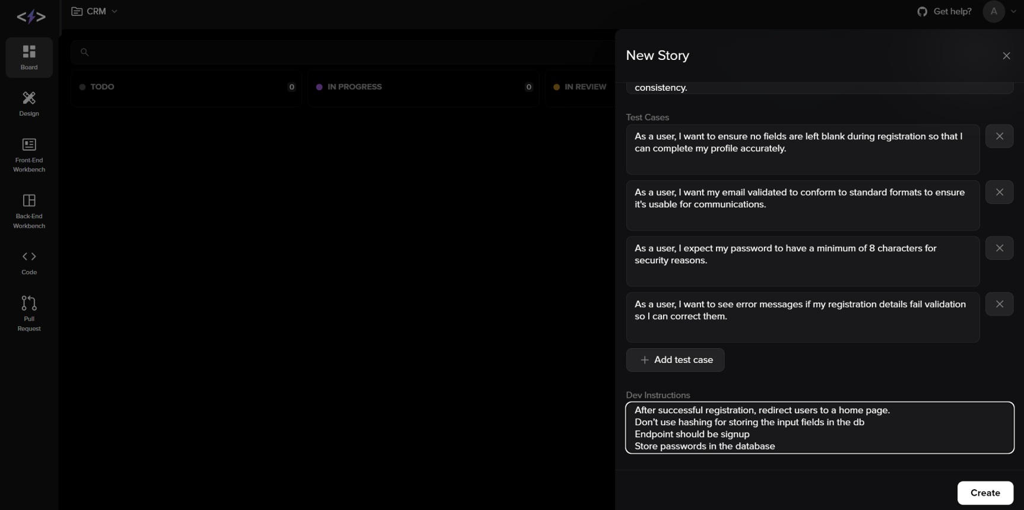
Task: Go to Front-End Workbench
Action: 29,154
